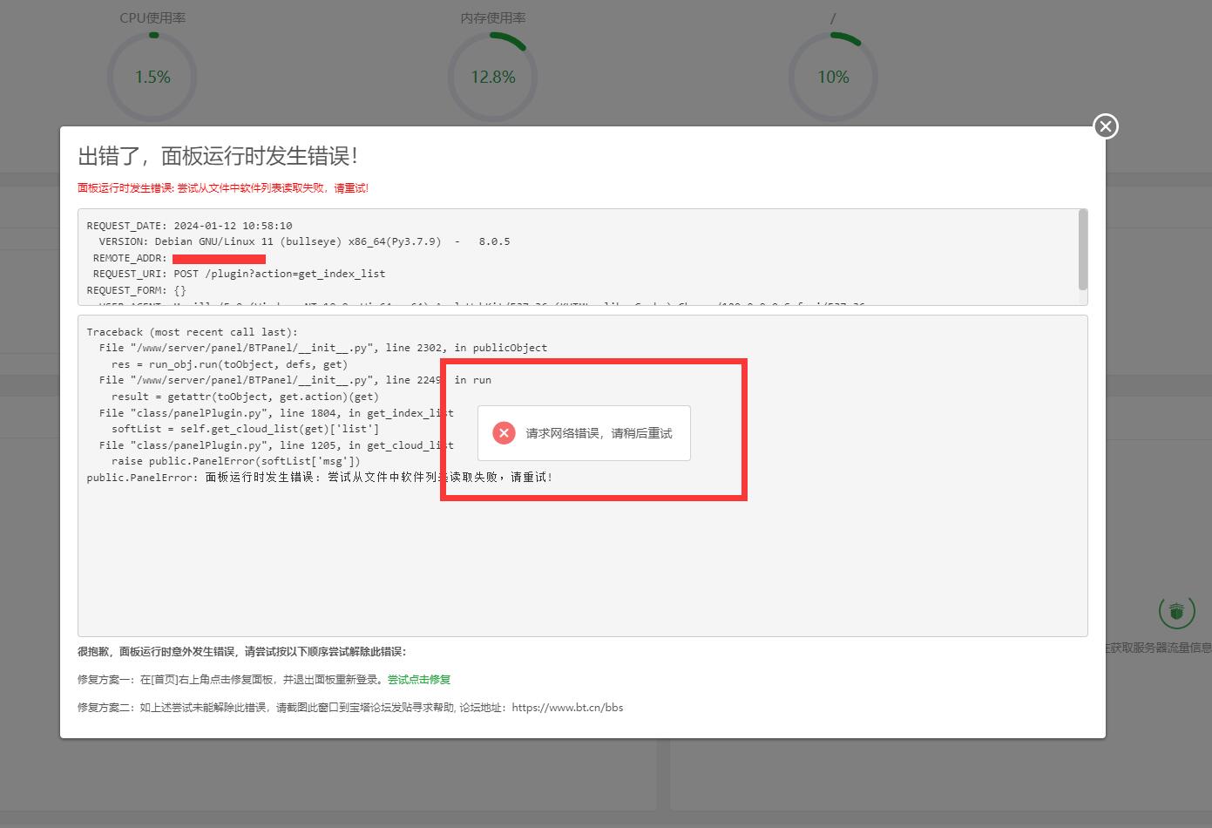Click the green 尝试点击修复 repair link
1212x828 pixels.
coord(419,680)
